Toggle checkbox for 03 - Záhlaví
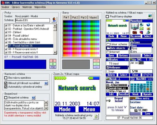 [x=6, y=32]
